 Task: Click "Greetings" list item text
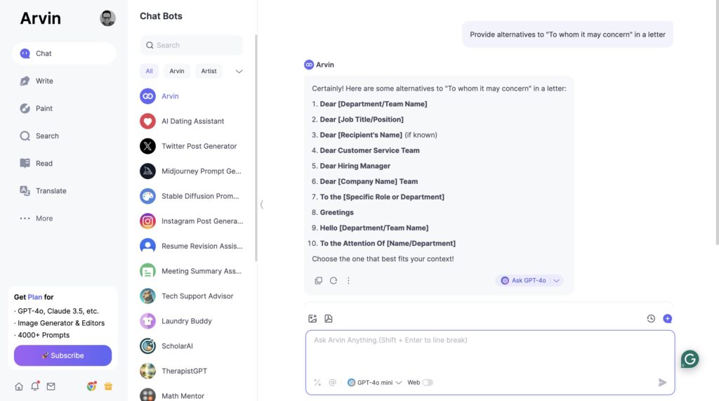pyautogui.click(x=336, y=212)
